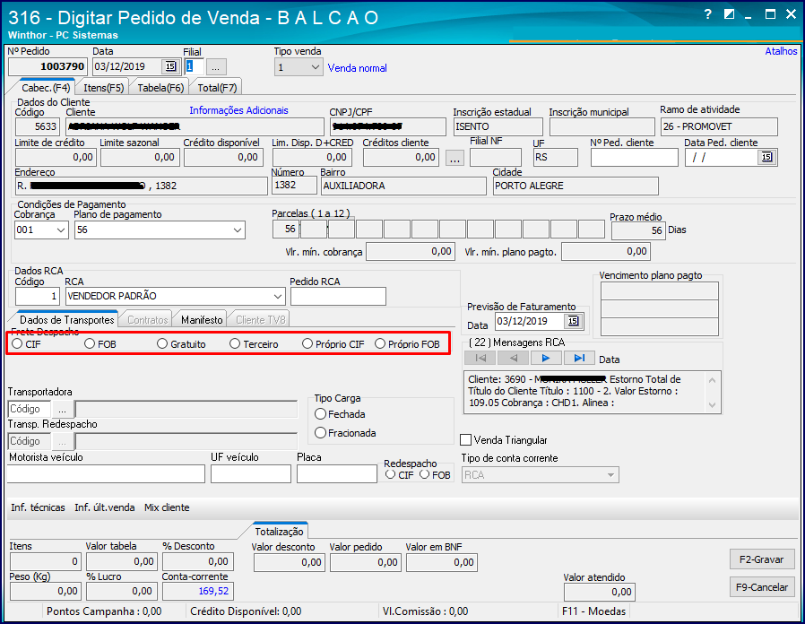Go to first RCA message
Viewport: 805px width, 624px height.
(x=480, y=359)
